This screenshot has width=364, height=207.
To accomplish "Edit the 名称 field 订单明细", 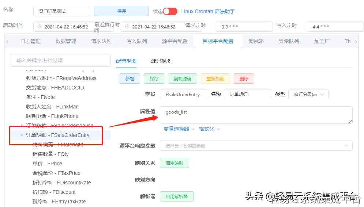I will click(248, 94).
